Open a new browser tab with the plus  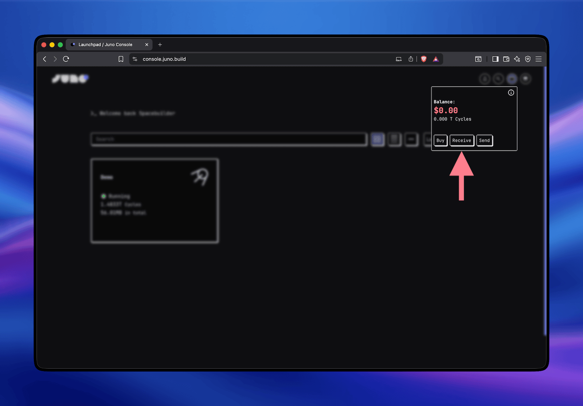pos(160,45)
